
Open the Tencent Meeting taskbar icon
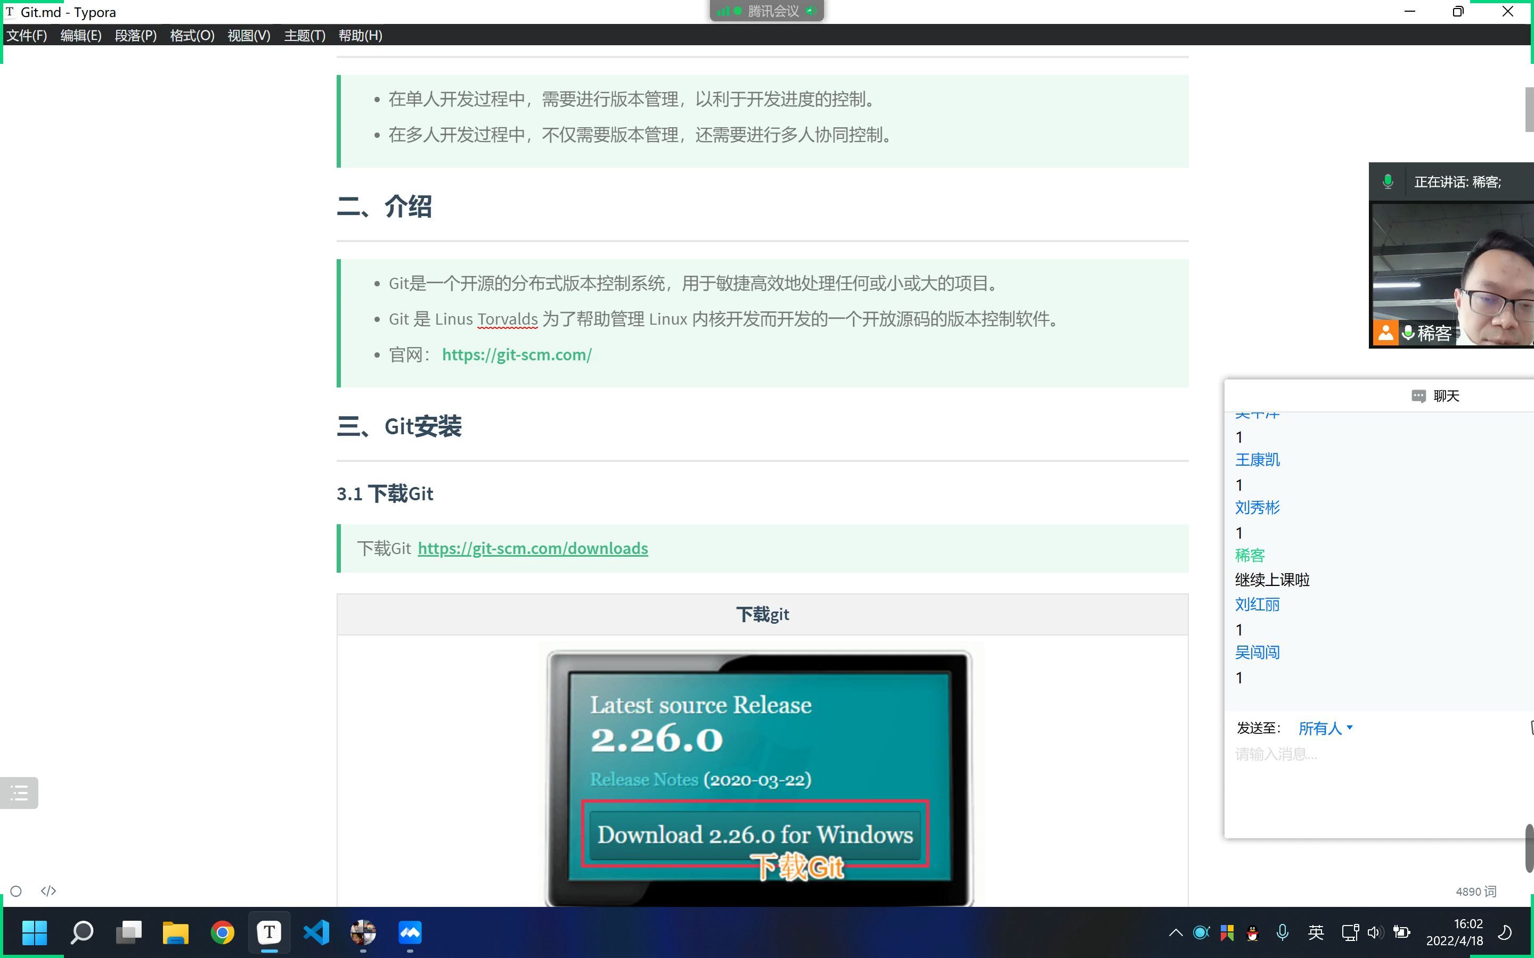pos(410,932)
